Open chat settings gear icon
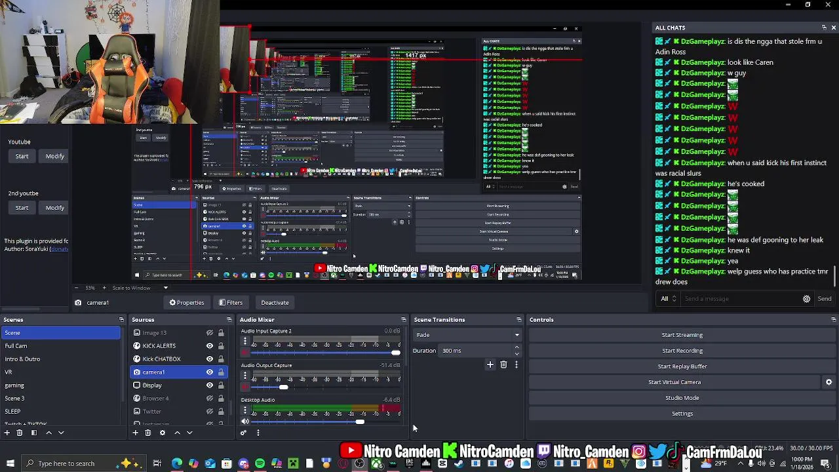839x472 pixels. [806, 299]
